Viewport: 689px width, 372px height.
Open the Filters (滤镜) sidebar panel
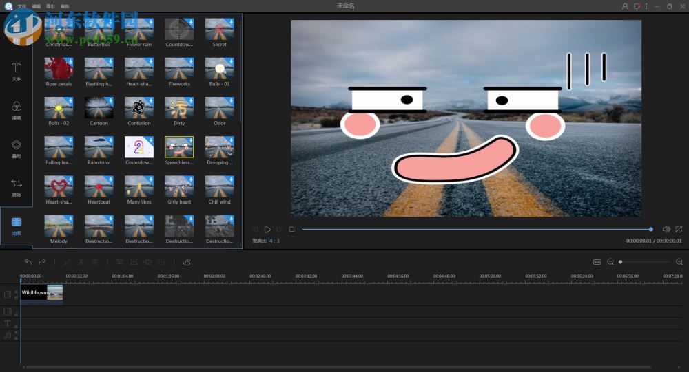point(16,110)
